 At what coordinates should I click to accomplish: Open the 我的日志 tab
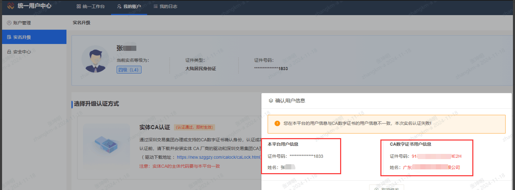coord(168,7)
